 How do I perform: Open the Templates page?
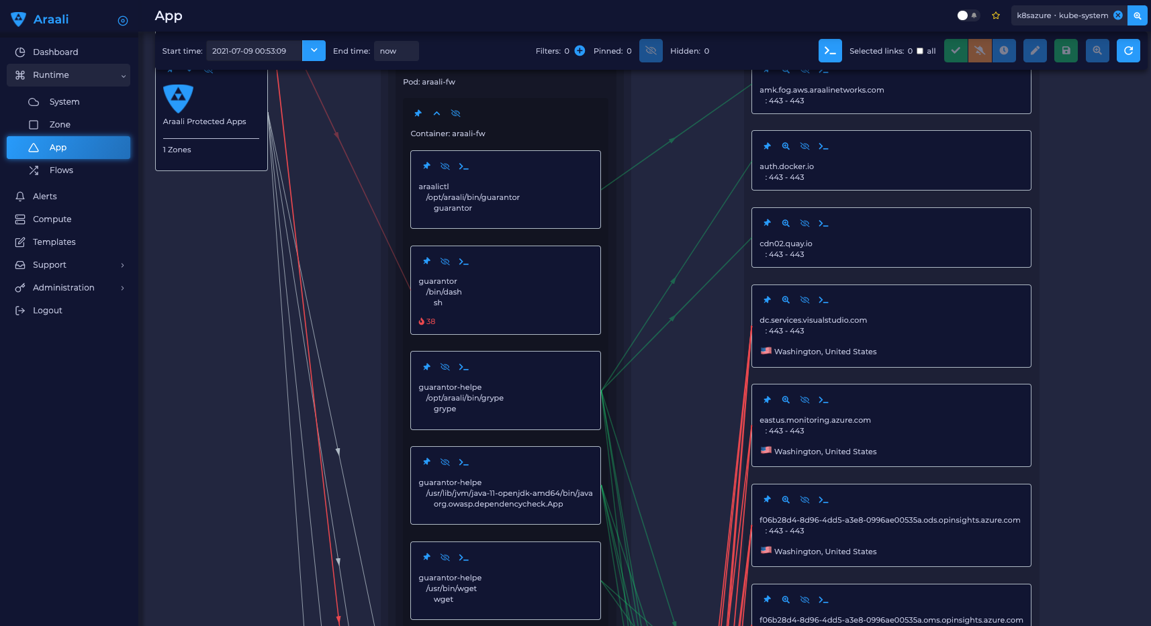tap(54, 242)
